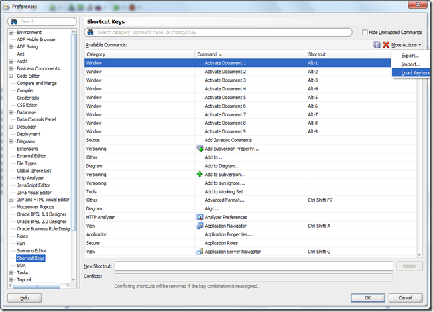Expand the Business Components node
Viewport: 433px width, 312px height.
11,68
